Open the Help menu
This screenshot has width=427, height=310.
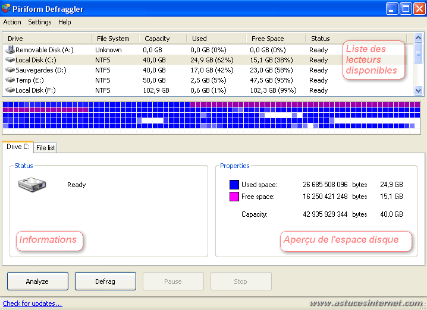click(x=65, y=22)
